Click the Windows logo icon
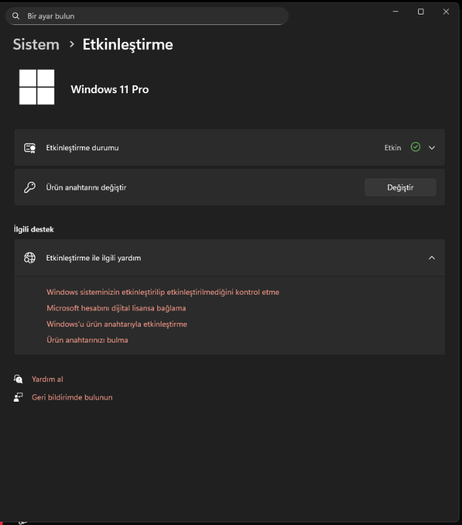 (x=37, y=87)
